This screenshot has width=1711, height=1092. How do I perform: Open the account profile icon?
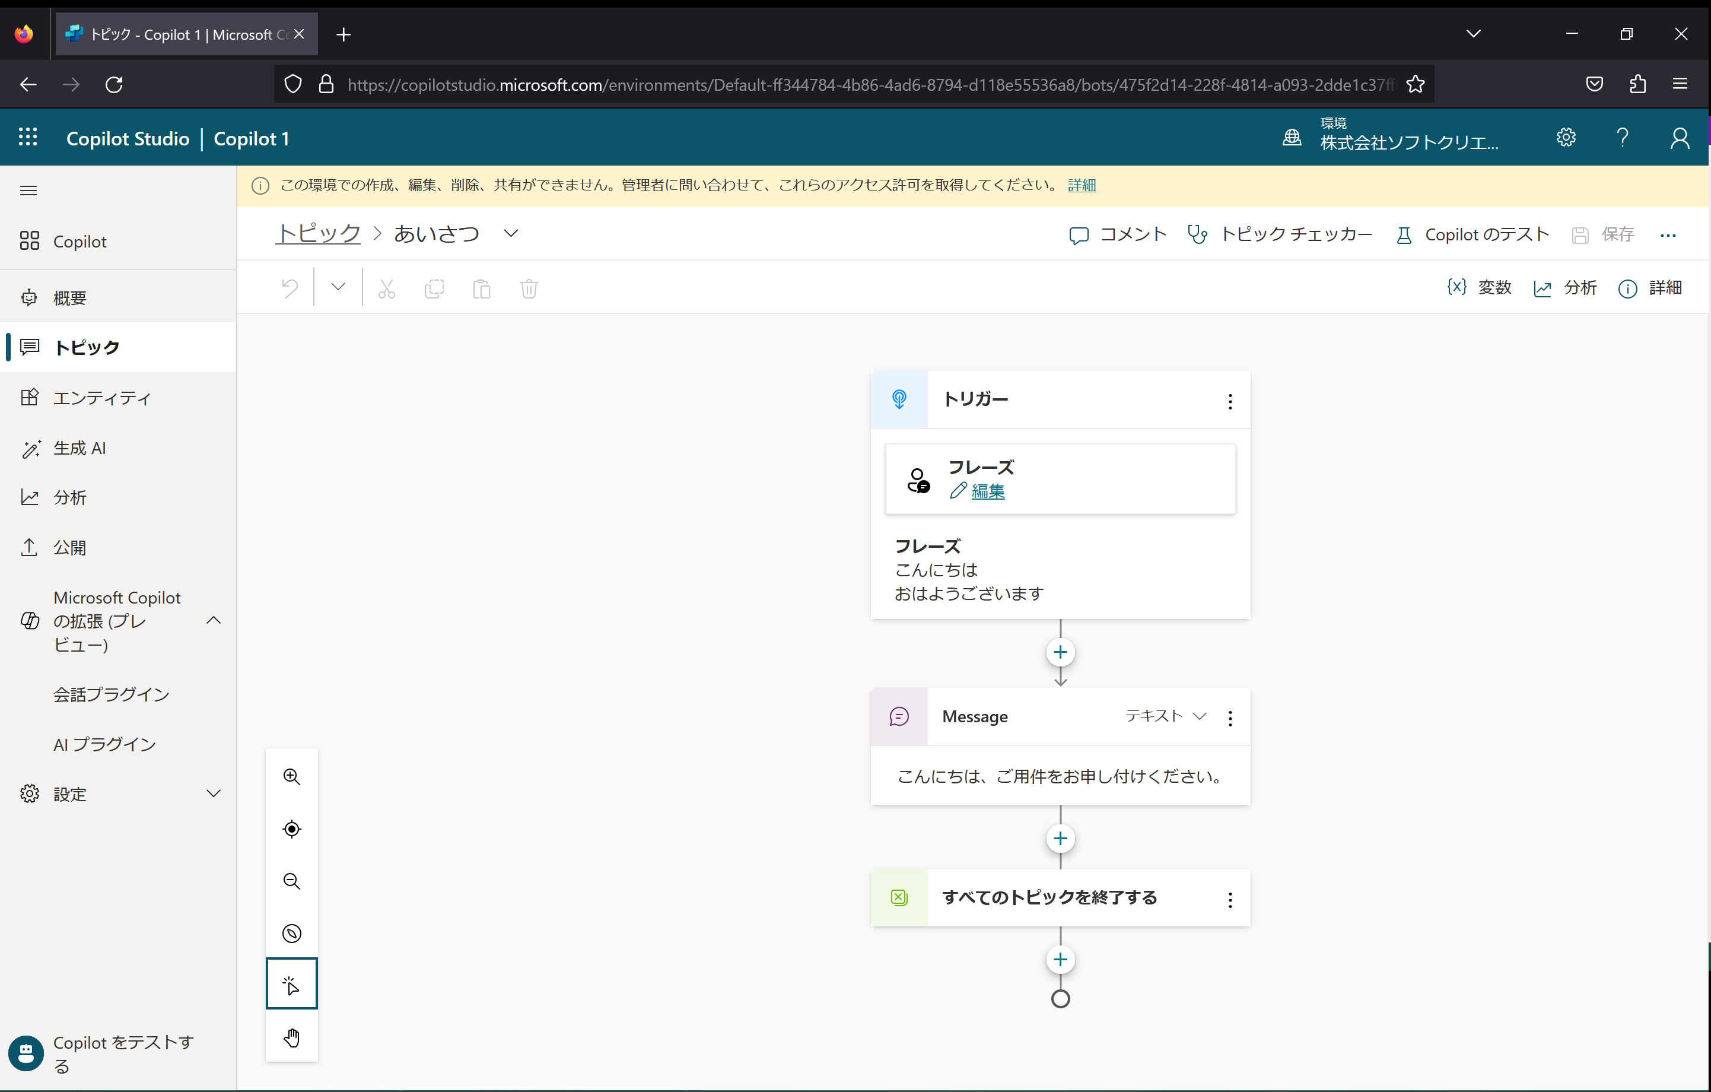click(x=1680, y=137)
